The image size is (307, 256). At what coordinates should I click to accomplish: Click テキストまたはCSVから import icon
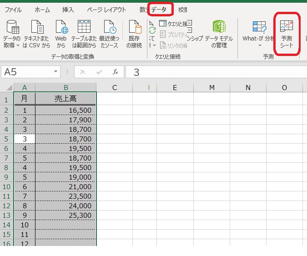pos(36,34)
